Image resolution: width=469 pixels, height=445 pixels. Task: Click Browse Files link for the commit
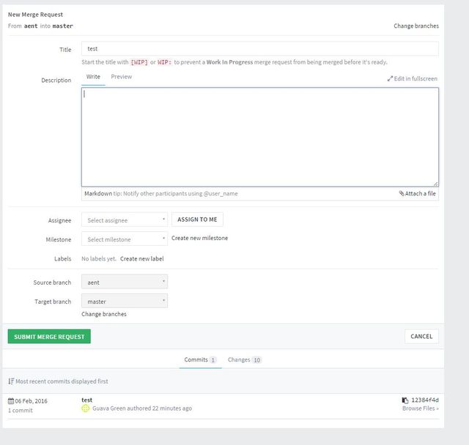click(x=420, y=408)
